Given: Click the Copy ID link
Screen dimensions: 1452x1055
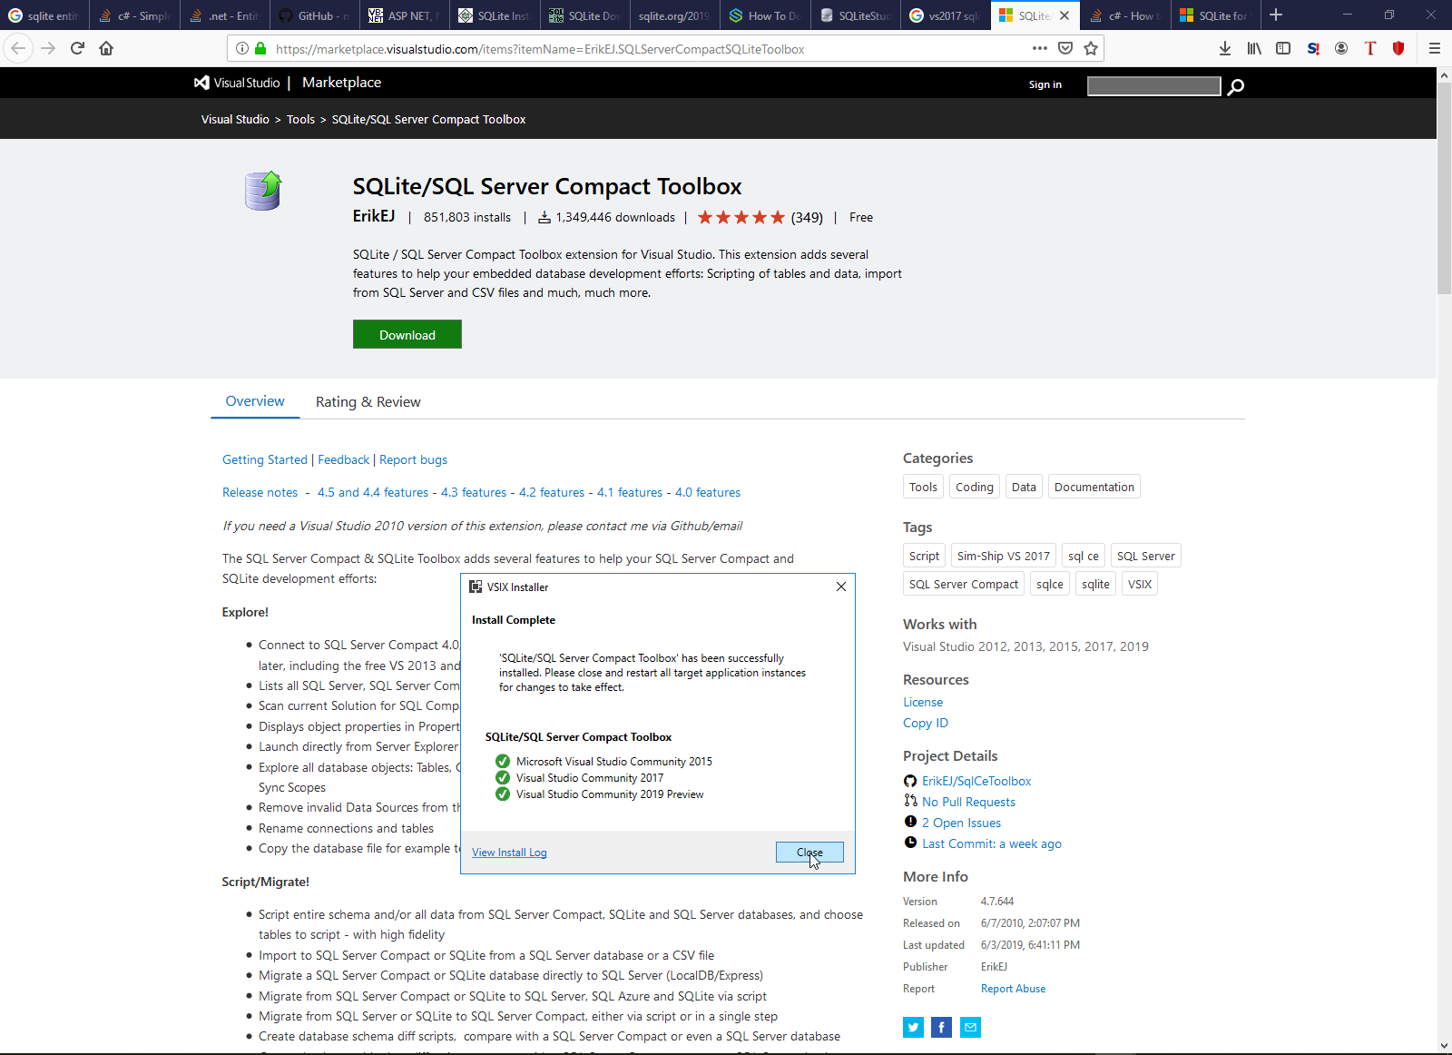Looking at the screenshot, I should 926,723.
